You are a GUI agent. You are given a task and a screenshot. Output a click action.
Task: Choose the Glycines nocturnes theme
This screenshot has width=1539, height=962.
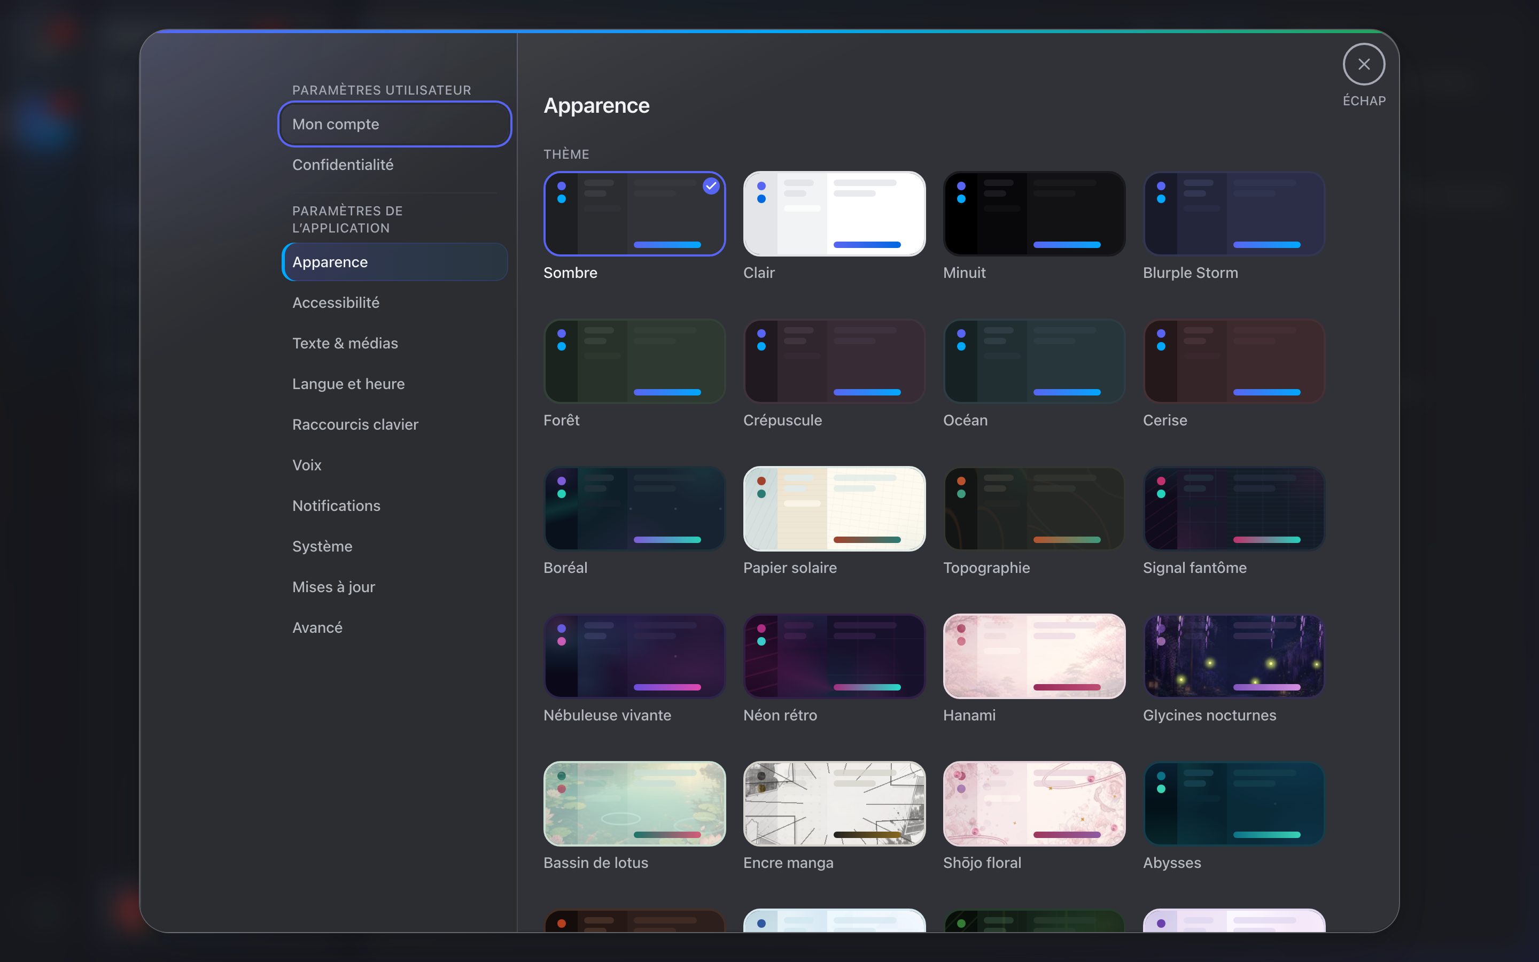point(1234,656)
